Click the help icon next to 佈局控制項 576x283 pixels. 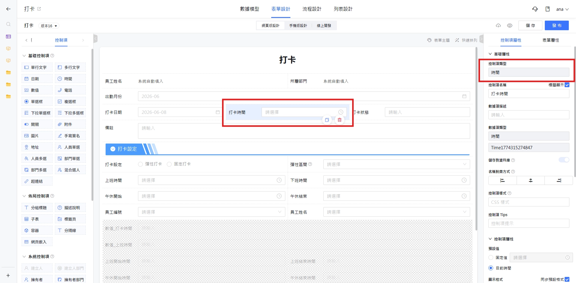[x=52, y=196]
